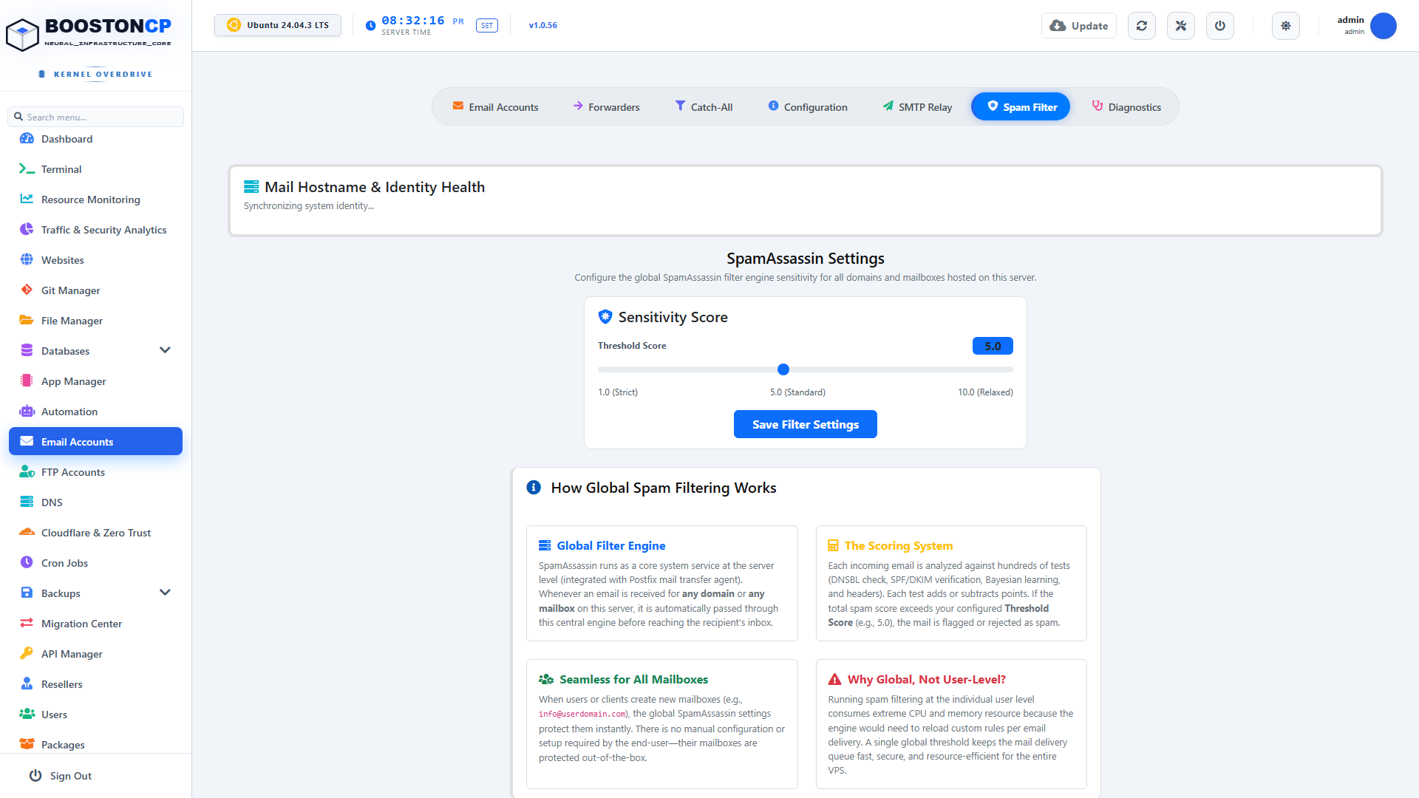Image resolution: width=1419 pixels, height=798 pixels.
Task: Open Traffic & Security Analytics
Action: coord(95,230)
